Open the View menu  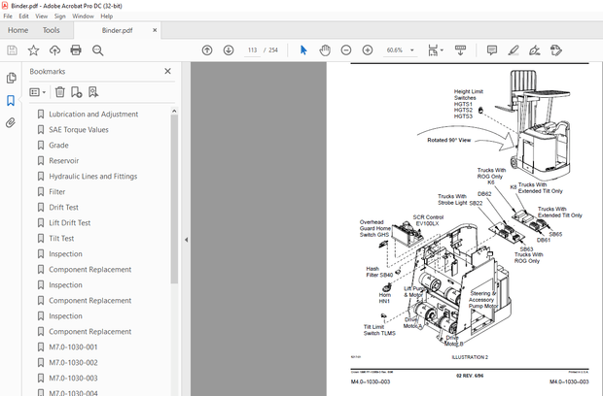[42, 16]
